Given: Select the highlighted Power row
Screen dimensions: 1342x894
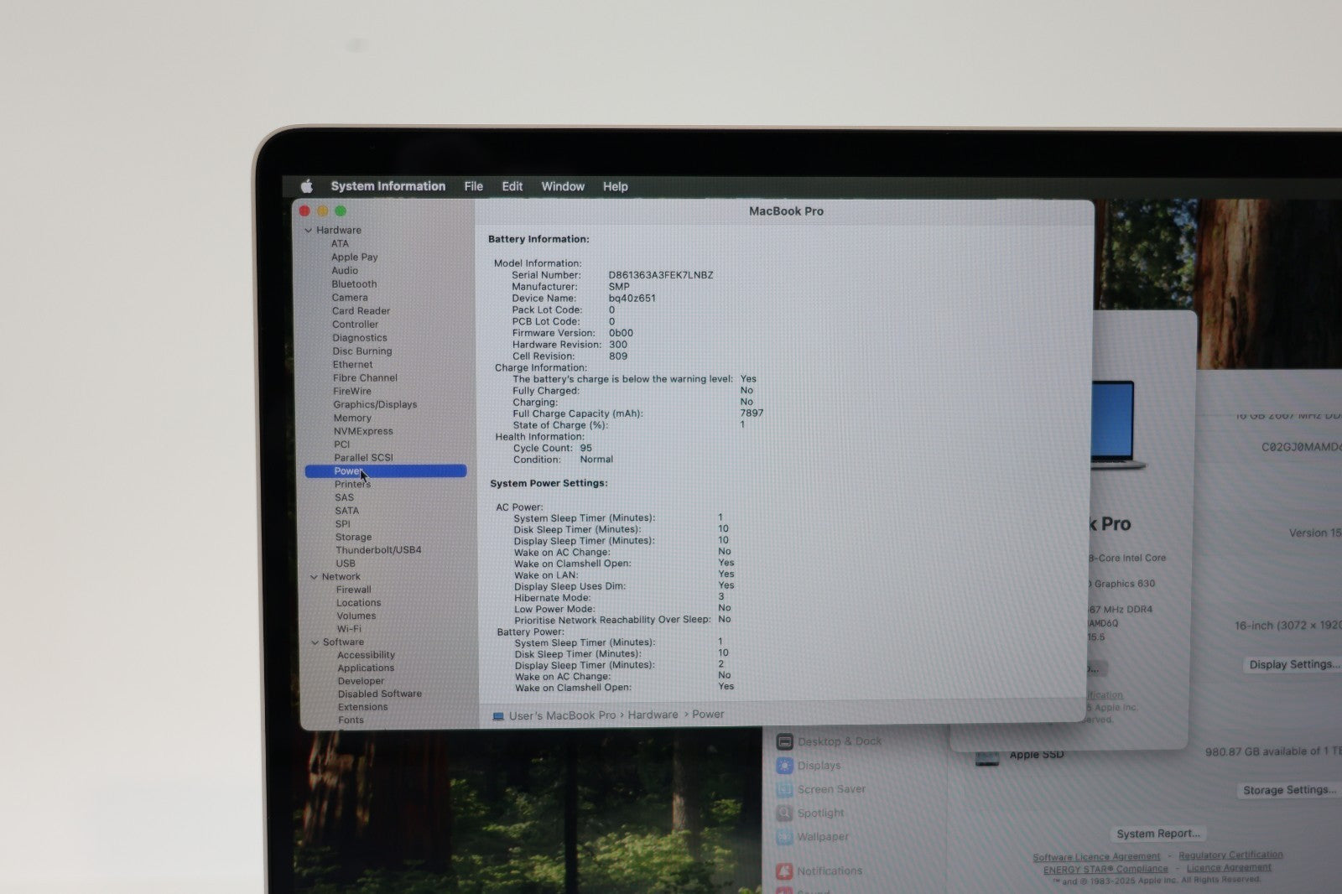Looking at the screenshot, I should [386, 470].
